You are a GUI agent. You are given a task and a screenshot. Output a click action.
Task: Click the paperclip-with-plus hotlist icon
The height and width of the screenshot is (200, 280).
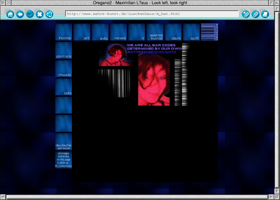pos(246,14)
